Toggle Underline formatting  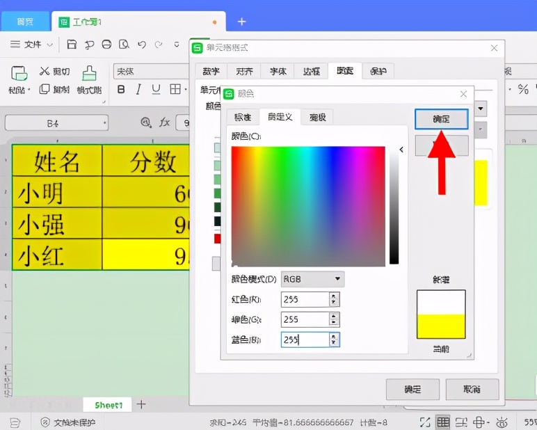[x=157, y=90]
